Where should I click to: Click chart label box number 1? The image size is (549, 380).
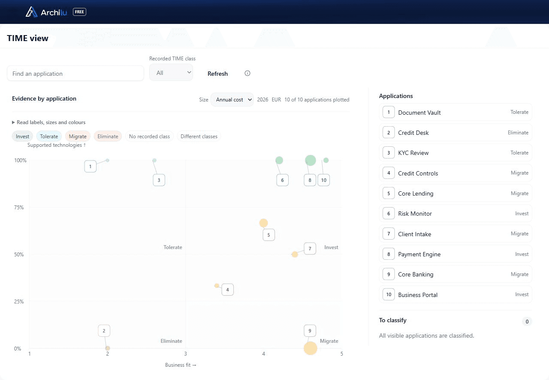click(x=90, y=166)
